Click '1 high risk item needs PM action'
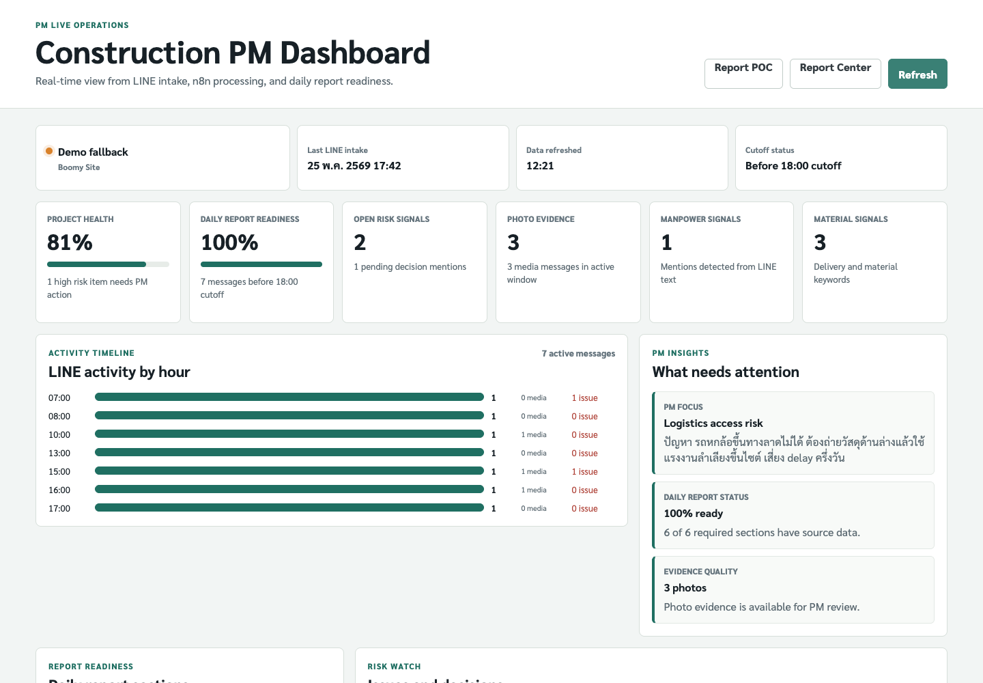The image size is (983, 683). [x=98, y=288]
